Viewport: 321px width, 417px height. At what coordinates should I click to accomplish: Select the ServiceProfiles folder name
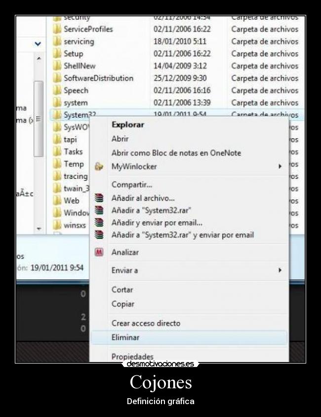[88, 29]
